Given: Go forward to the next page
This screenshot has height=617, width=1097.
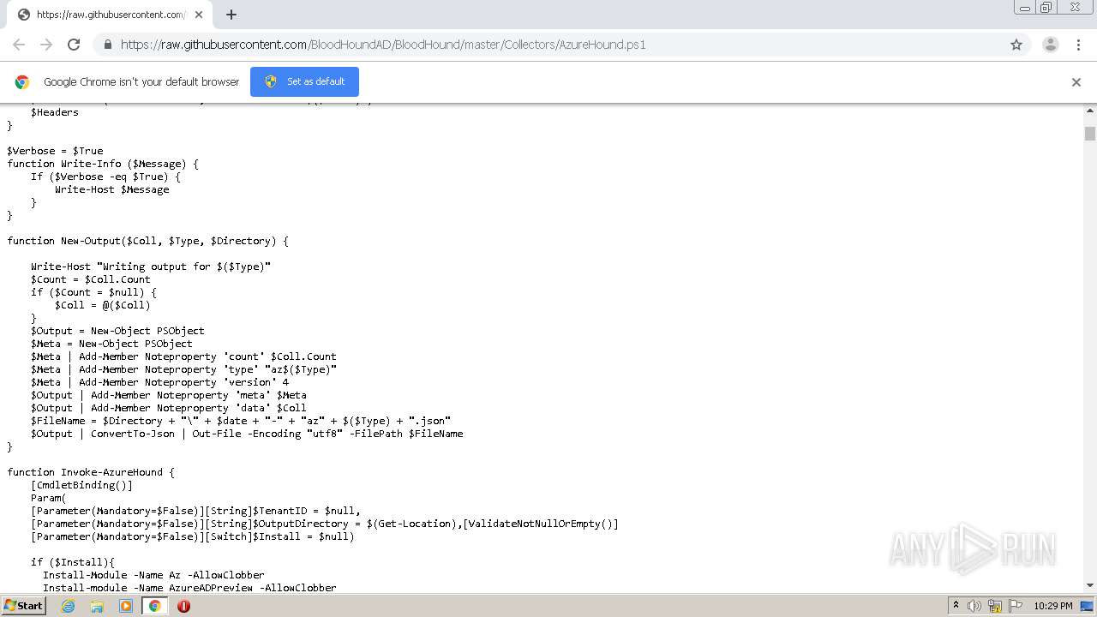Looking at the screenshot, I should click(x=46, y=45).
